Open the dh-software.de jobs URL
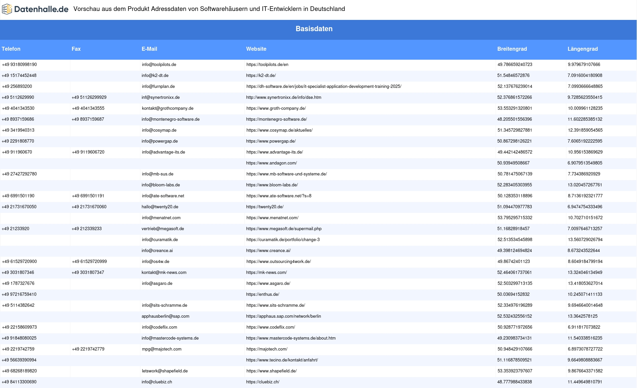637x388 pixels. (324, 87)
